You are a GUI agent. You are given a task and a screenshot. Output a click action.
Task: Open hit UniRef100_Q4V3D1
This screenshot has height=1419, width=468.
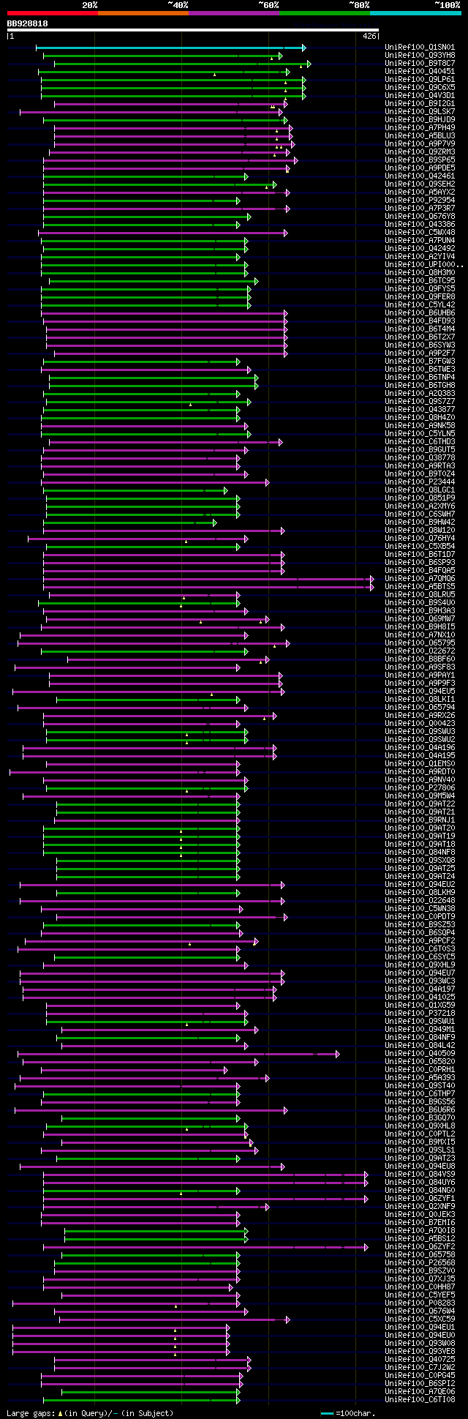tap(420, 96)
